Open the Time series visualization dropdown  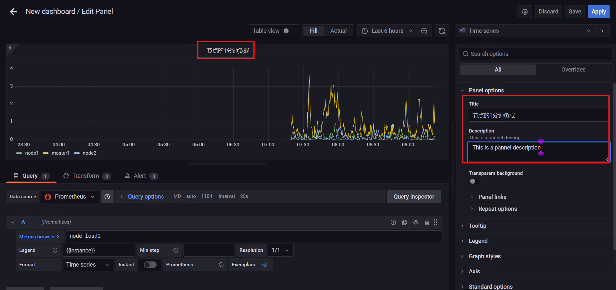(x=526, y=31)
